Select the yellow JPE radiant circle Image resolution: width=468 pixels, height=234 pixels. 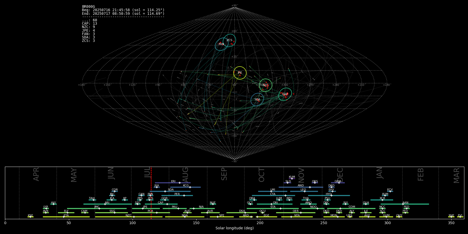click(x=240, y=73)
